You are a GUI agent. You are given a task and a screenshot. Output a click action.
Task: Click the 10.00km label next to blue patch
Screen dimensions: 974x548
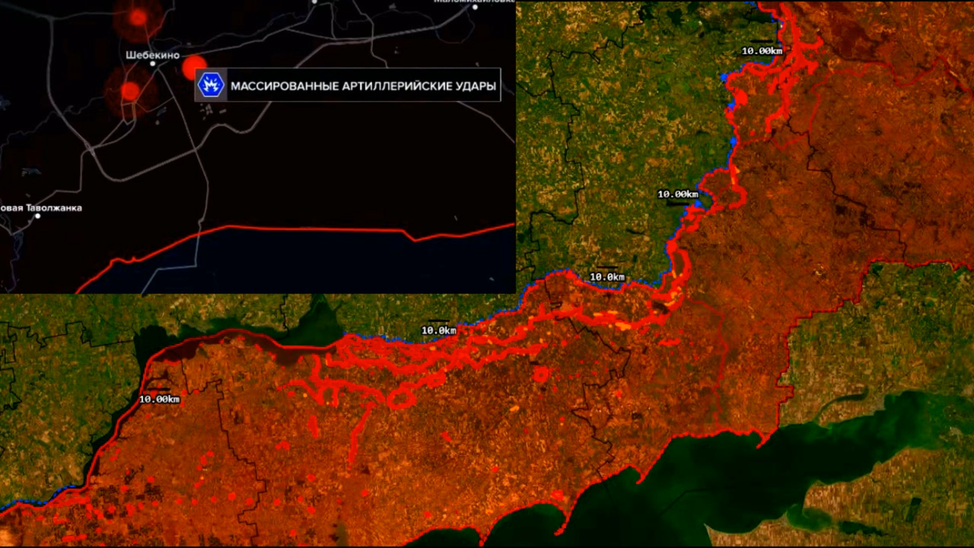[x=678, y=194]
